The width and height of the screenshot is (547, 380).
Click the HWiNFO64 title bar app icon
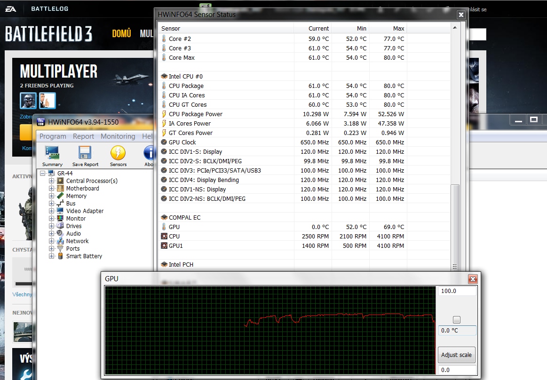pyautogui.click(x=41, y=122)
